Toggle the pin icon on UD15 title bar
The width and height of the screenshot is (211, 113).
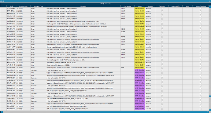(x=210, y=1)
